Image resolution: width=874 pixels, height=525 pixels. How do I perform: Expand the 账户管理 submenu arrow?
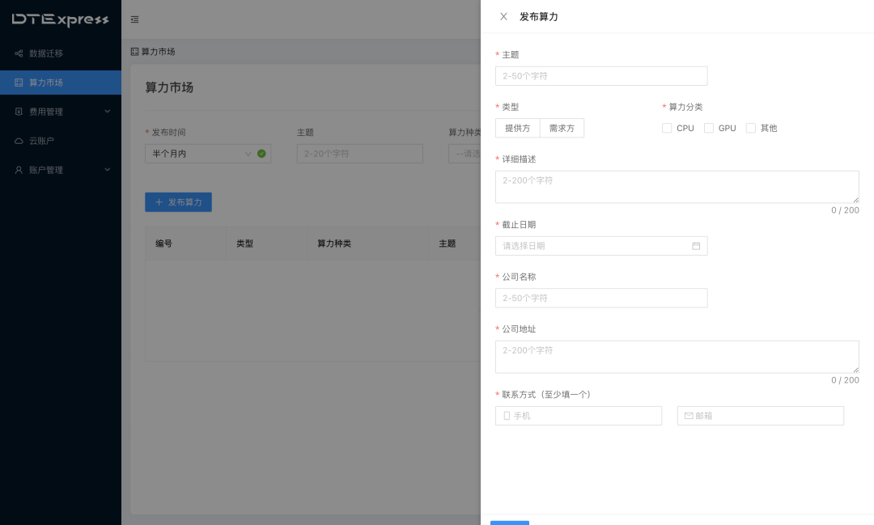pyautogui.click(x=107, y=170)
